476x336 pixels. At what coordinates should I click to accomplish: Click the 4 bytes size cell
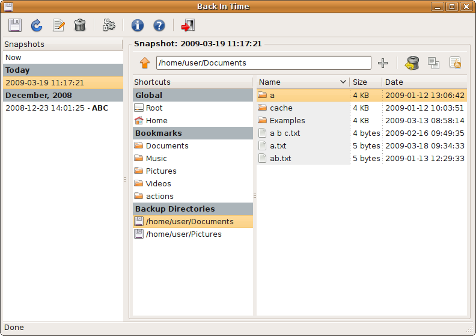tap(366, 133)
